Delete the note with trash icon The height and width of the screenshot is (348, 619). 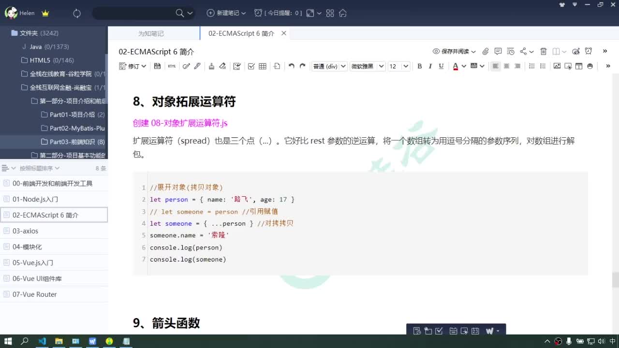tap(543, 51)
